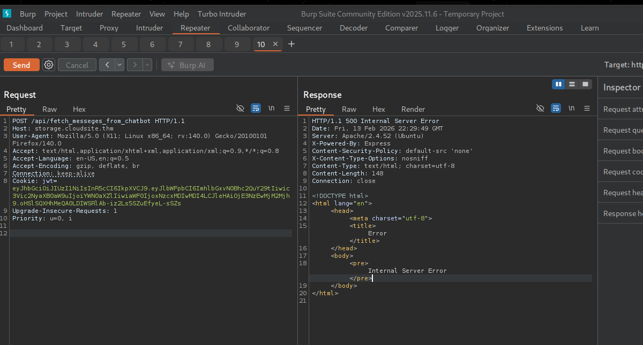Open the Turbo Intruder menu
Image resolution: width=643 pixels, height=345 pixels.
click(221, 14)
